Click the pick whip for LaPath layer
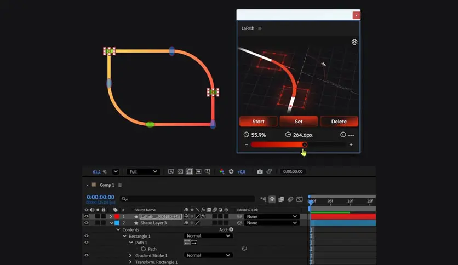The height and width of the screenshot is (265, 458). pos(239,217)
